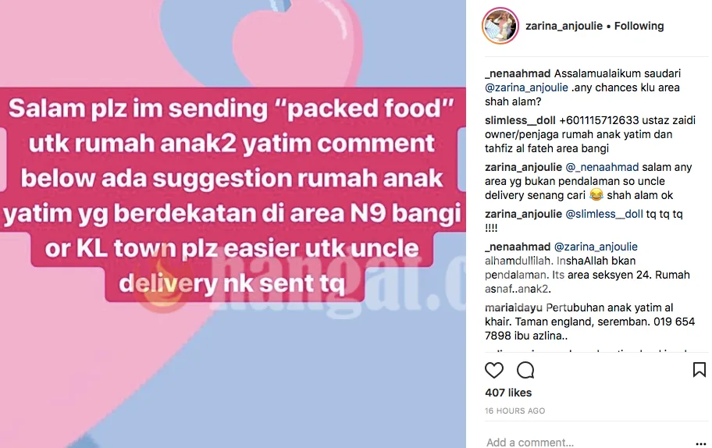This screenshot has width=712, height=448.
Task: Open mariaidayu commenter profile
Action: pyautogui.click(x=514, y=308)
